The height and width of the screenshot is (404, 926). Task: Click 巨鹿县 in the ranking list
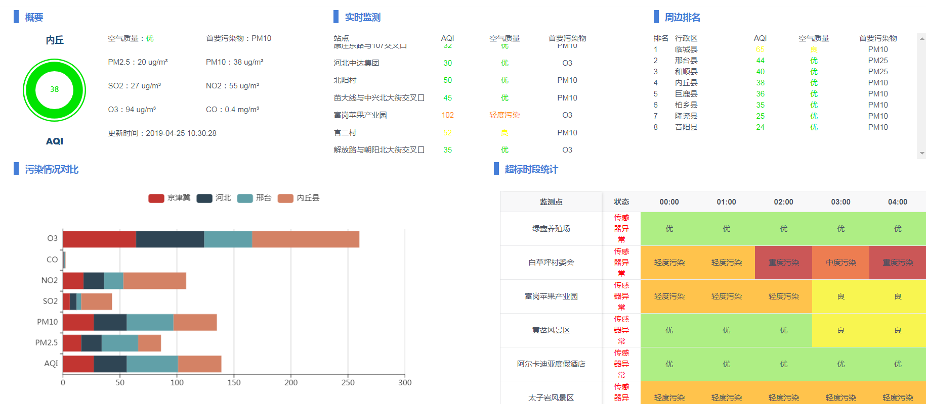click(686, 94)
